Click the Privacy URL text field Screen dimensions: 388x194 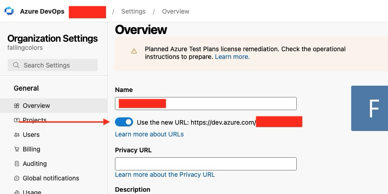point(206,164)
